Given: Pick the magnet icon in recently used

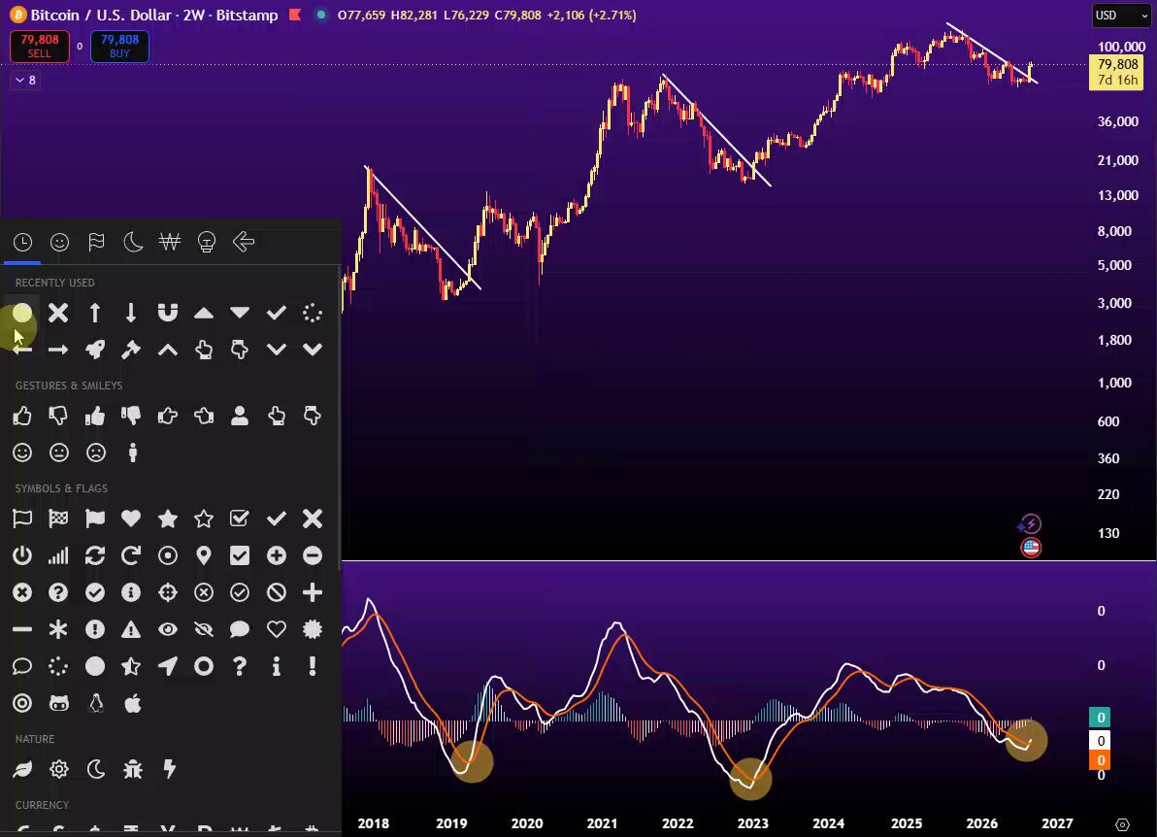Looking at the screenshot, I should click(168, 313).
